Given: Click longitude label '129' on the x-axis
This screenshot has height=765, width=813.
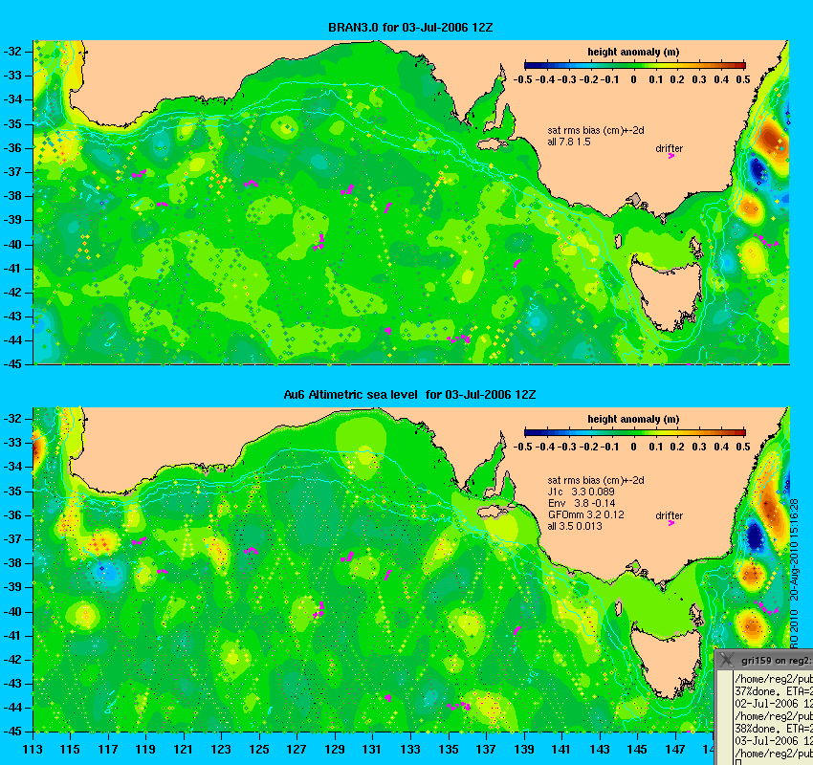Looking at the screenshot, I should coord(335,749).
